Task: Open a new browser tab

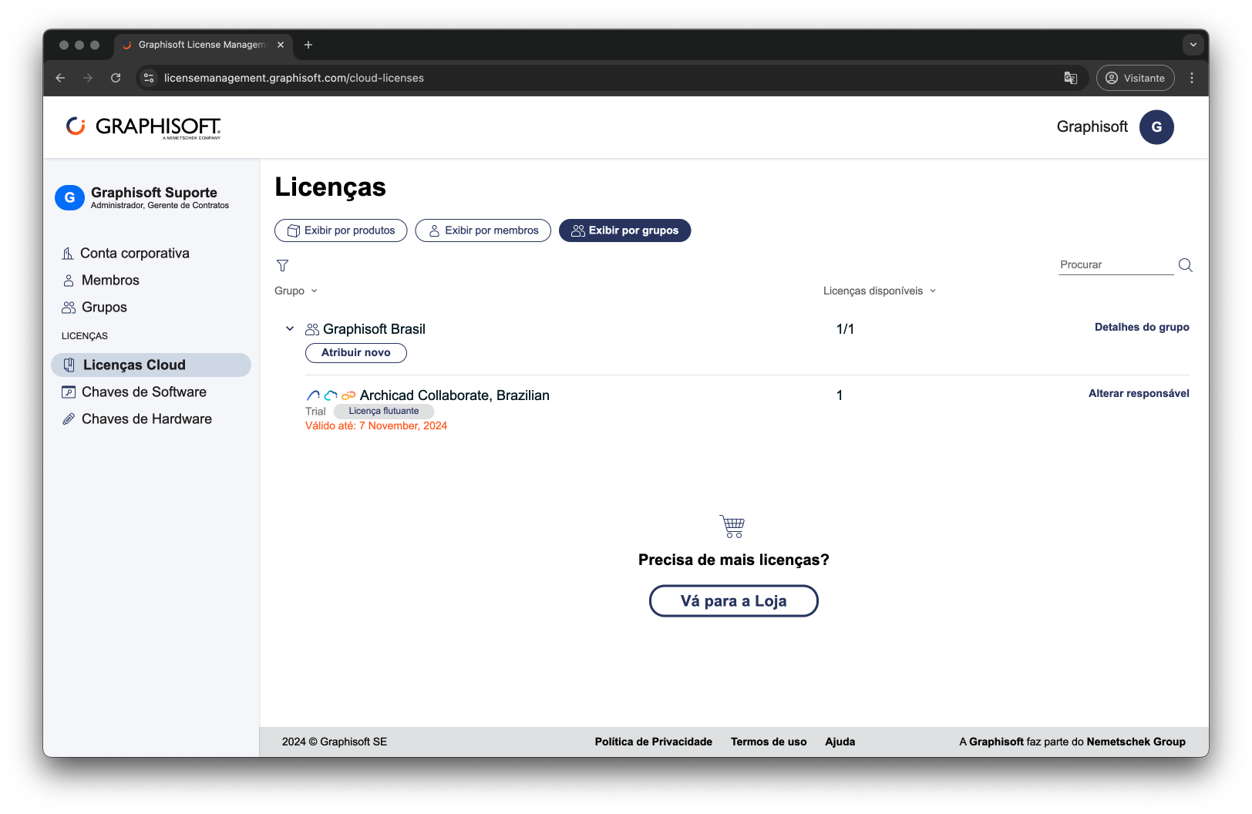Action: pos(308,45)
